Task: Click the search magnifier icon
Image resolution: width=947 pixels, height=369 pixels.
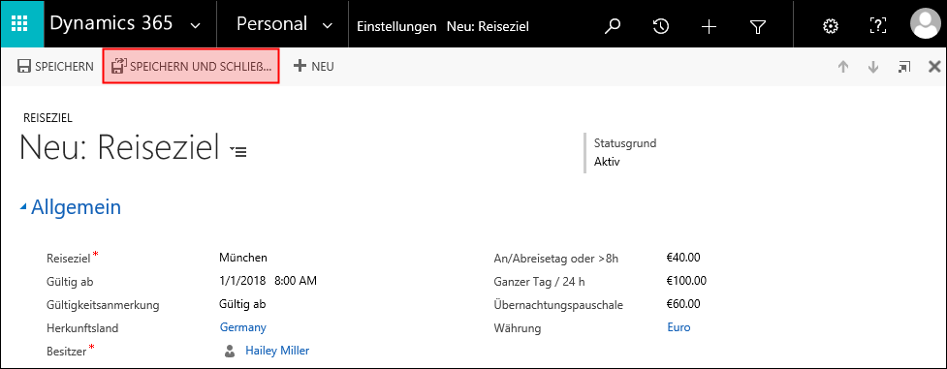Action: click(613, 26)
